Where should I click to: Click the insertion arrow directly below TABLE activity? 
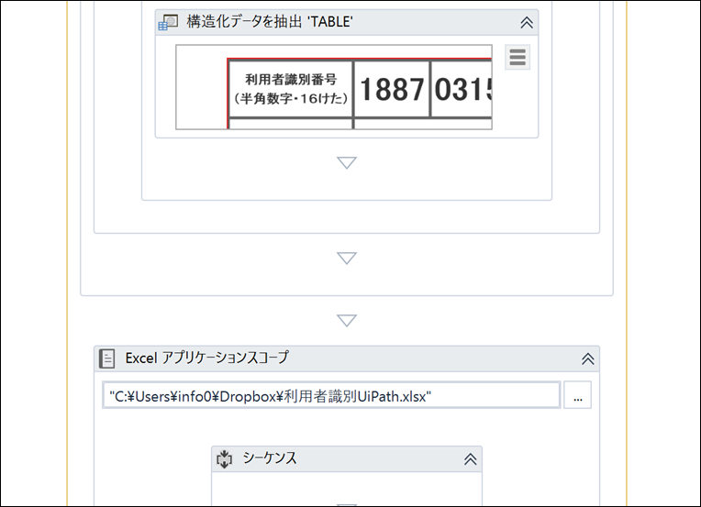pos(346,162)
